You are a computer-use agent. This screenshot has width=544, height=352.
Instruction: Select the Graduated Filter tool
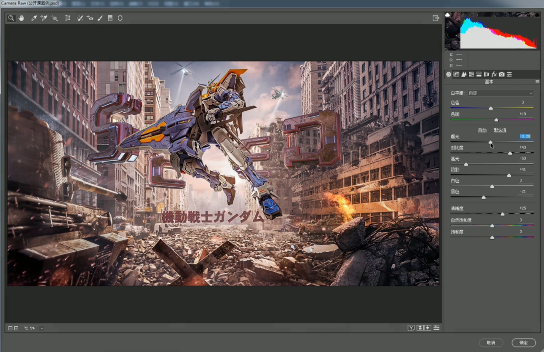pyautogui.click(x=110, y=18)
